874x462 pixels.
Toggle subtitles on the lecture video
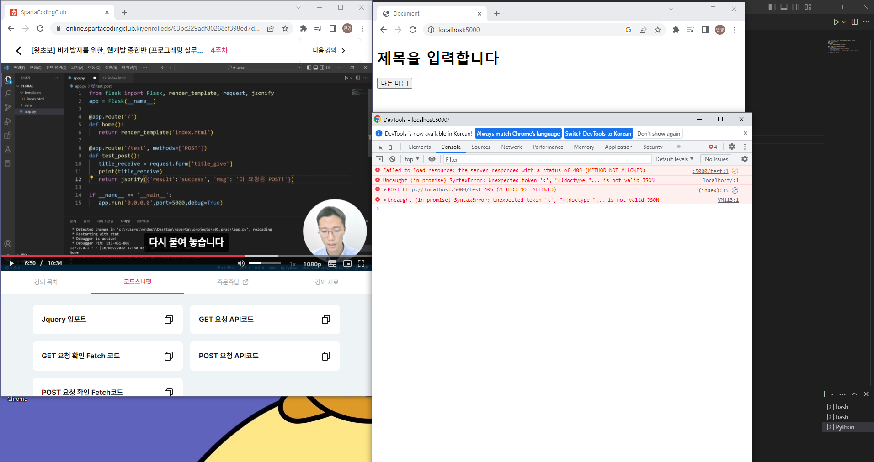pyautogui.click(x=332, y=263)
